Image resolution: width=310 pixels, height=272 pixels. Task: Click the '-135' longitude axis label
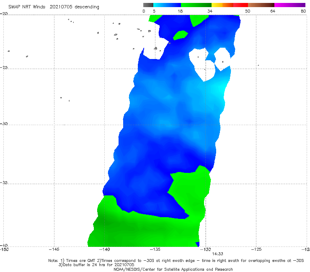click(x=155, y=249)
